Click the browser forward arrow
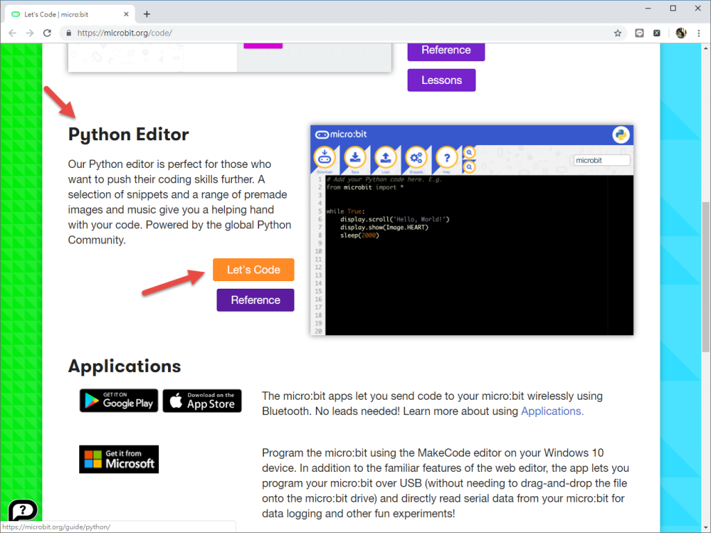 click(x=30, y=33)
